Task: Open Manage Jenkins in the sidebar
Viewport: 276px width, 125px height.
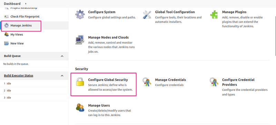Action: 21,25
